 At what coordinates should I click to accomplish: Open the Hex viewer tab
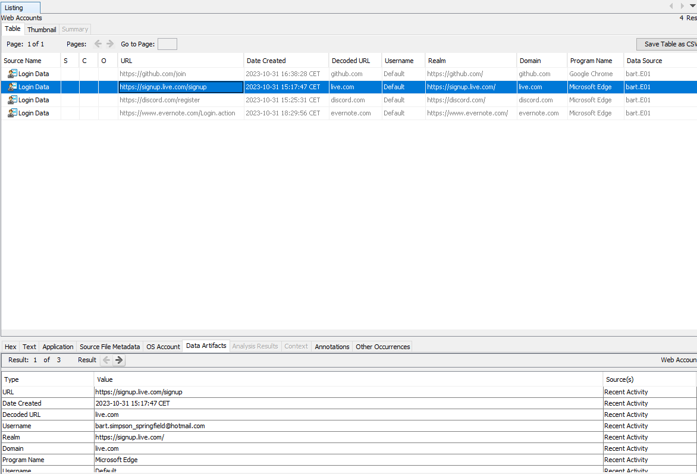pos(11,347)
